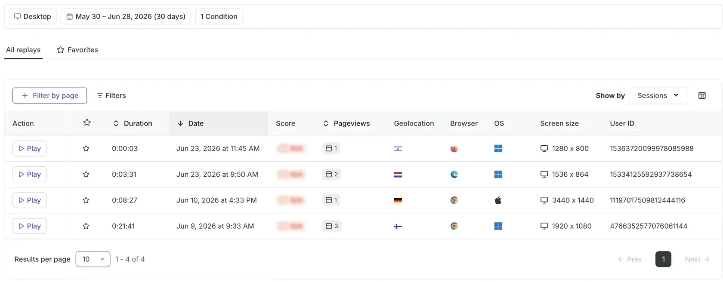Viewport: 723px width, 282px height.
Task: Click the Chrome icon in the 0:21:41 row
Action: 454,226
